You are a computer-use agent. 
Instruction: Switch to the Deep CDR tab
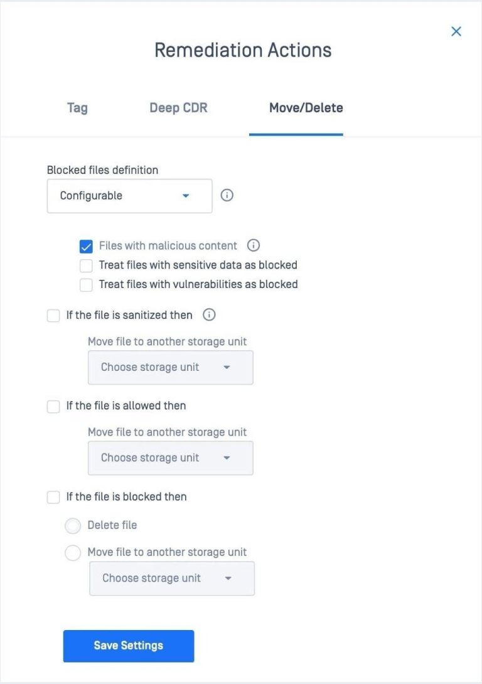click(x=178, y=107)
